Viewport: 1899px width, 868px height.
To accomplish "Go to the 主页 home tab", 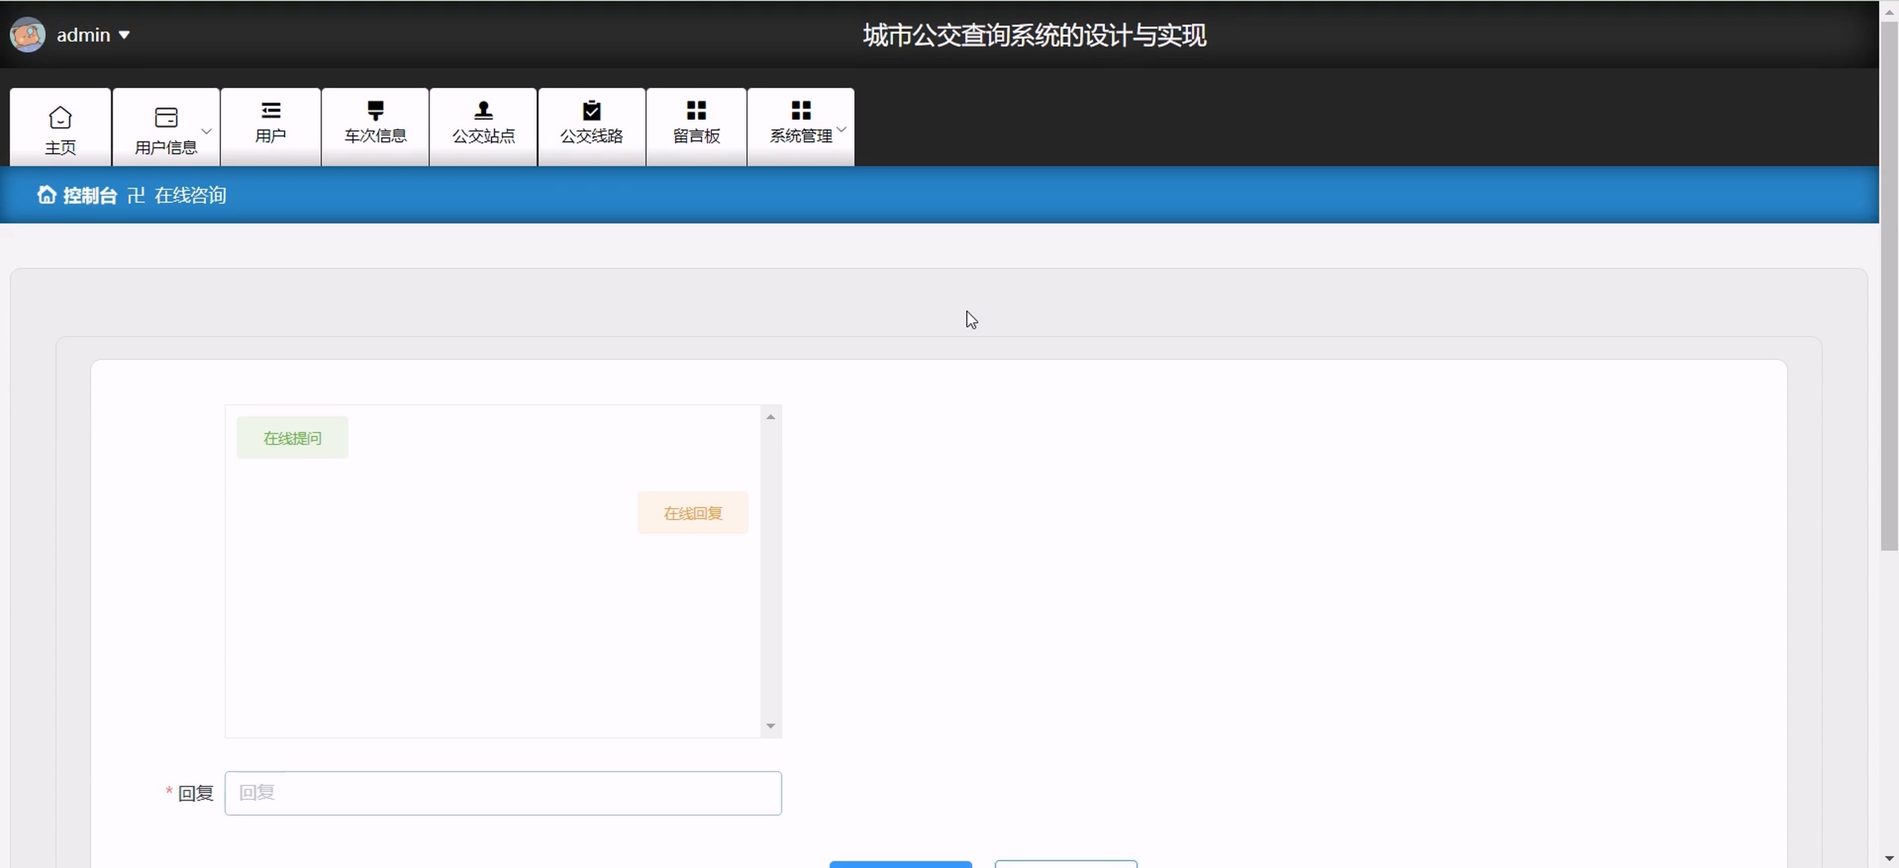I will click(x=60, y=128).
